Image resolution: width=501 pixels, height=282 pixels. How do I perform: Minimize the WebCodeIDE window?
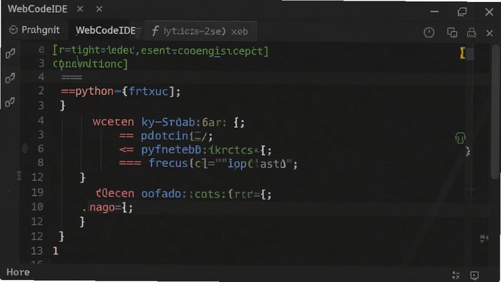(434, 12)
